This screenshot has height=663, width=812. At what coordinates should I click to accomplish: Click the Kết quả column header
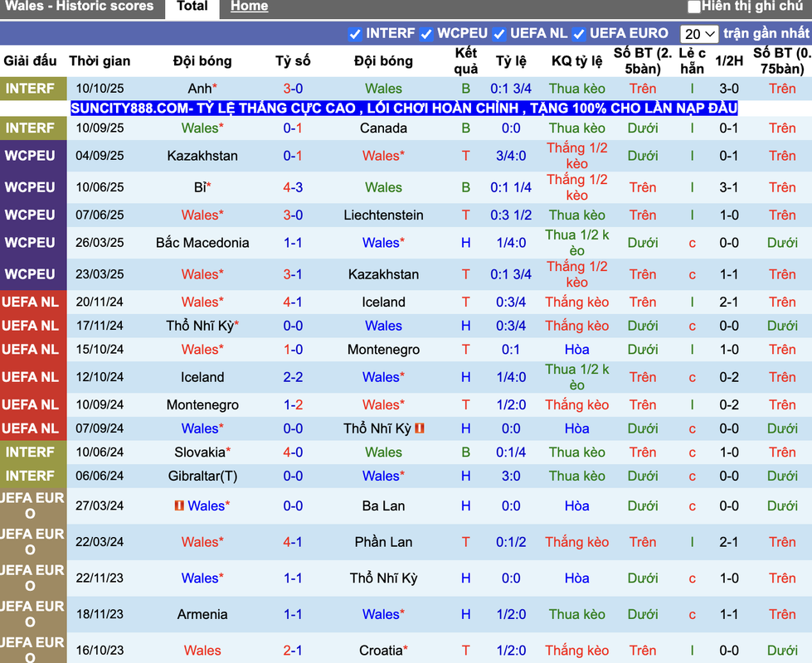pyautogui.click(x=466, y=61)
